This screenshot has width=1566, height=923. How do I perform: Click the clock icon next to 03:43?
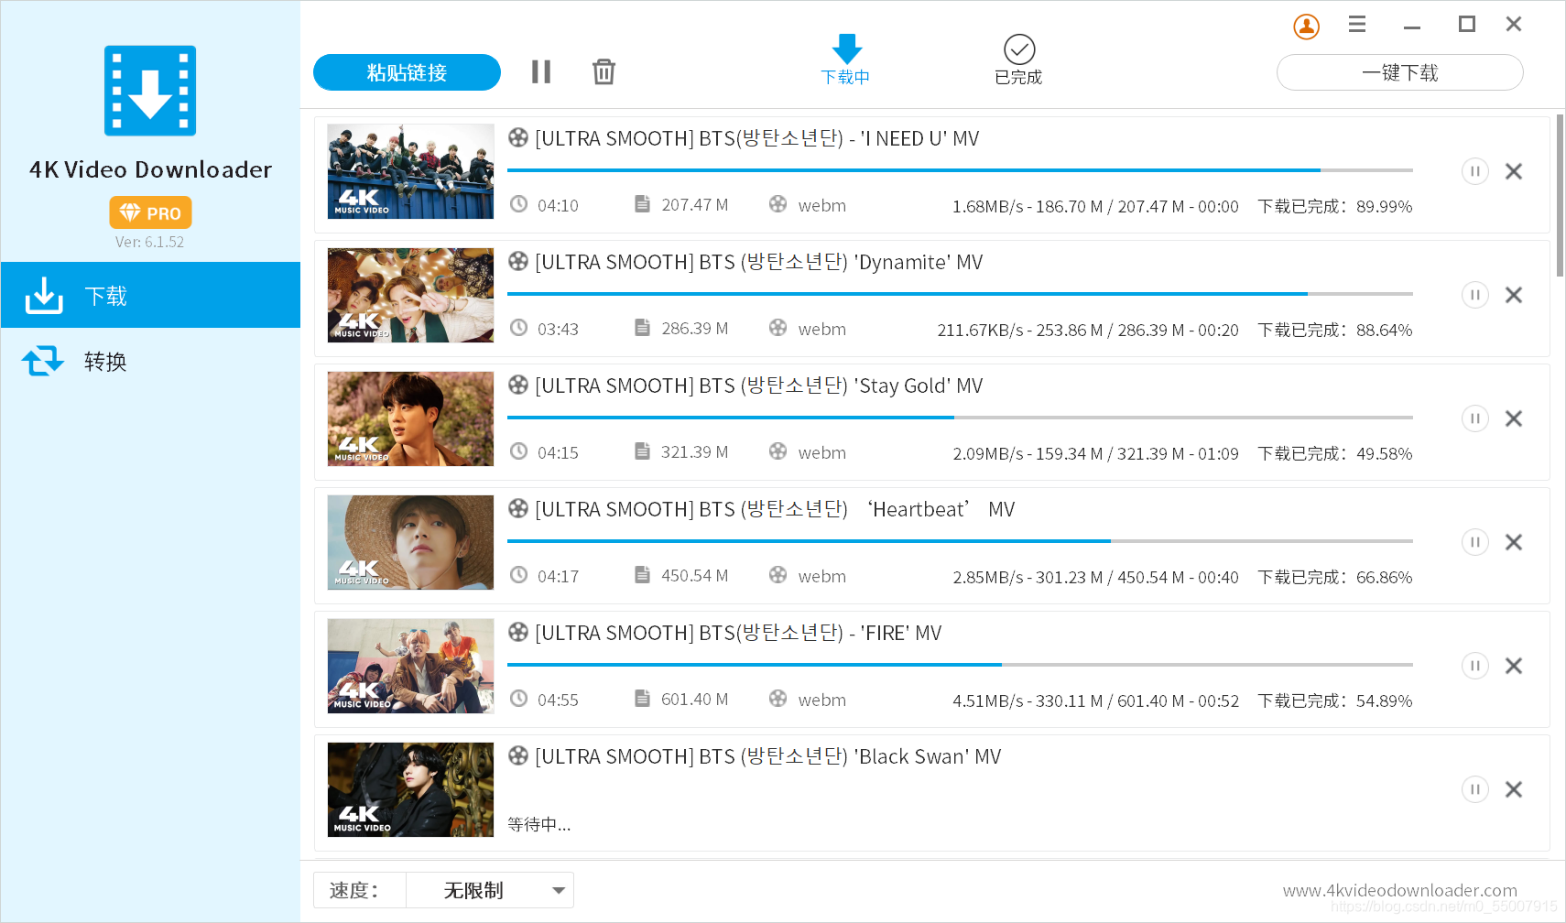pos(518,328)
